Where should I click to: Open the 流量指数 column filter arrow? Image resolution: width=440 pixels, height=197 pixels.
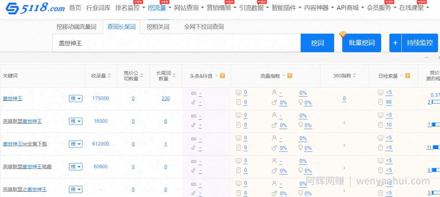click(x=284, y=76)
